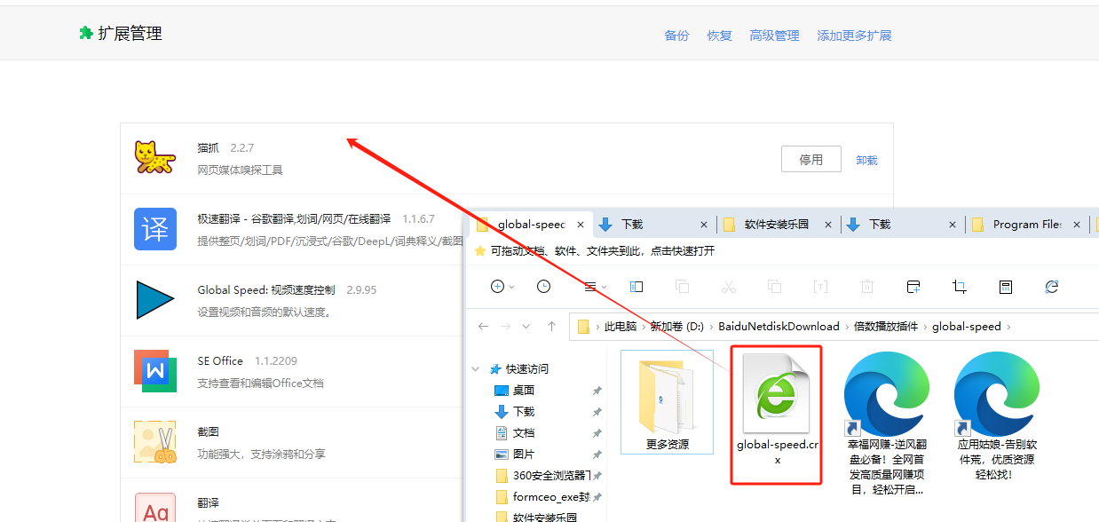1099x522 pixels.
Task: Select the 更多资源 folder
Action: (667, 401)
